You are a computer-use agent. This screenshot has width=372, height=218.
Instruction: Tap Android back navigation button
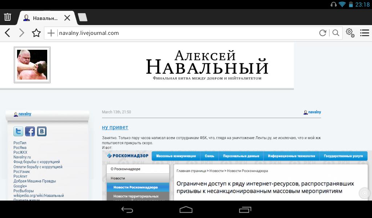127,210
